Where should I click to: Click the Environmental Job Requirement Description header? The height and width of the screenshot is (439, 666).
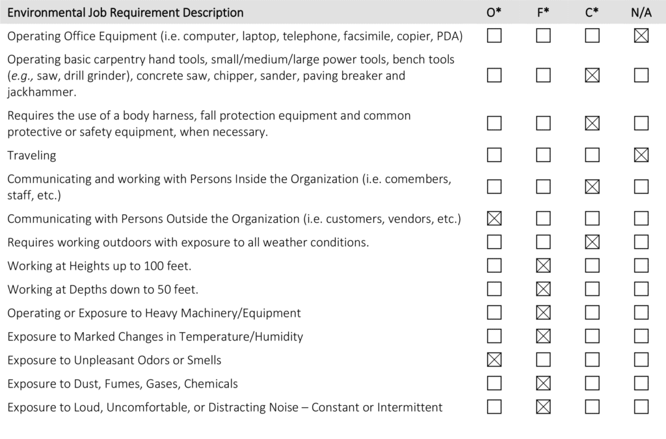point(126,12)
